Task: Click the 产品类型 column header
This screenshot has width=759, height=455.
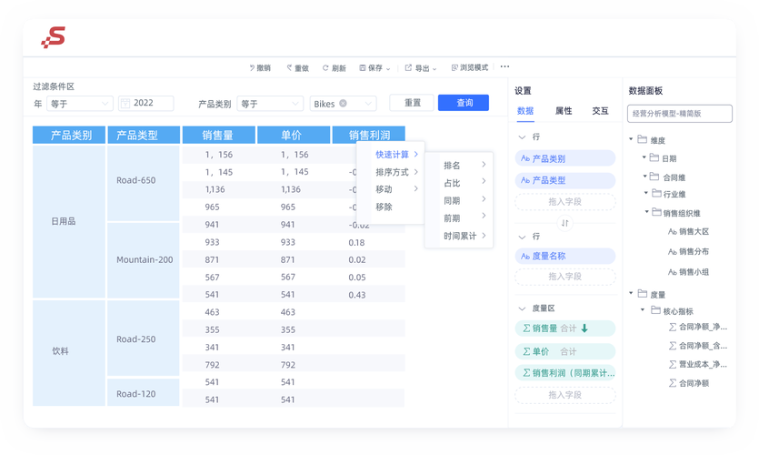Action: click(144, 136)
